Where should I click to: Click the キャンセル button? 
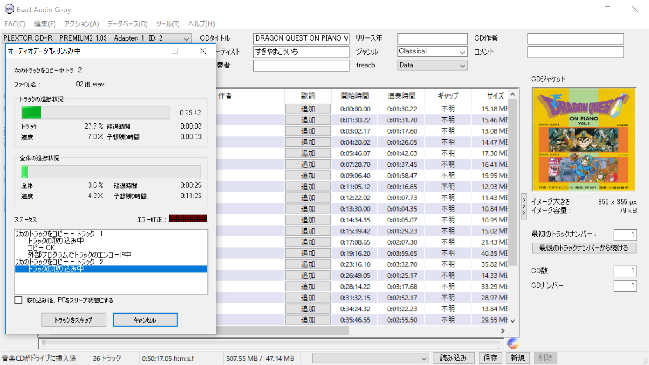pyautogui.click(x=145, y=320)
